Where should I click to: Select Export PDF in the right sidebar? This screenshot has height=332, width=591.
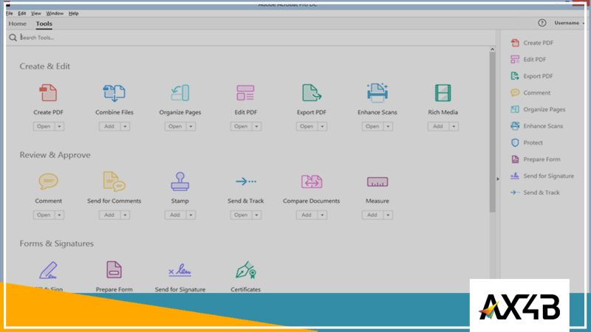(531, 76)
